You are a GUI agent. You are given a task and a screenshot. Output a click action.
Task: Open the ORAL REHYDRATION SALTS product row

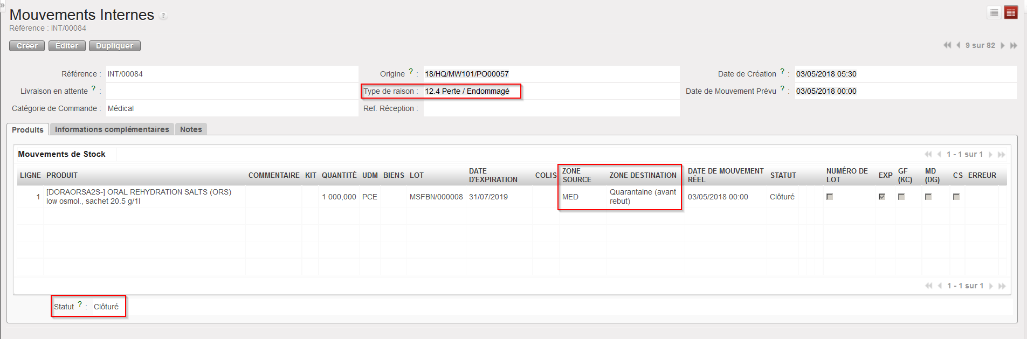pyautogui.click(x=139, y=196)
